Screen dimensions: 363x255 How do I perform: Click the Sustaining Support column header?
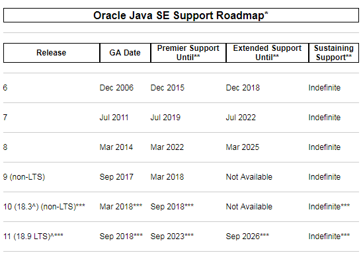tap(334, 53)
